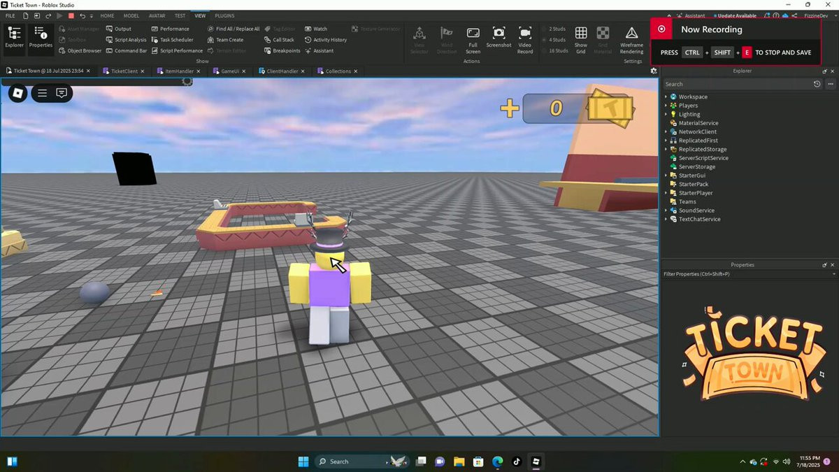The image size is (839, 472).
Task: Switch to the GameUI script tab
Action: [x=230, y=71]
